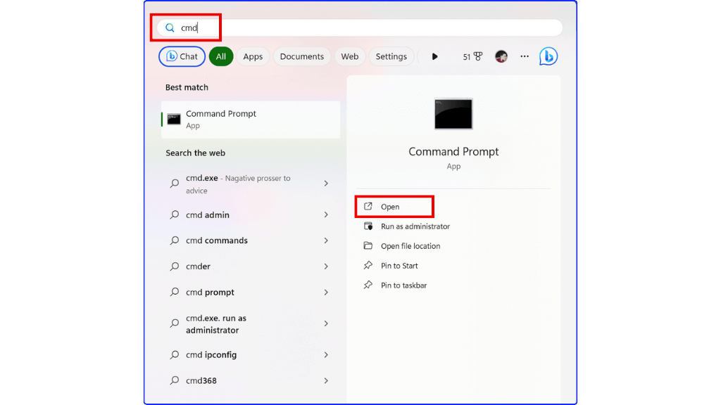This screenshot has width=721, height=405.
Task: Switch to the Settings filter tab
Action: 391,56
